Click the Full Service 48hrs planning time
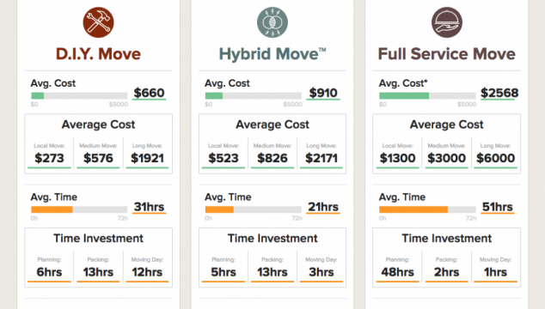Image resolution: width=545 pixels, height=309 pixels. 398,272
